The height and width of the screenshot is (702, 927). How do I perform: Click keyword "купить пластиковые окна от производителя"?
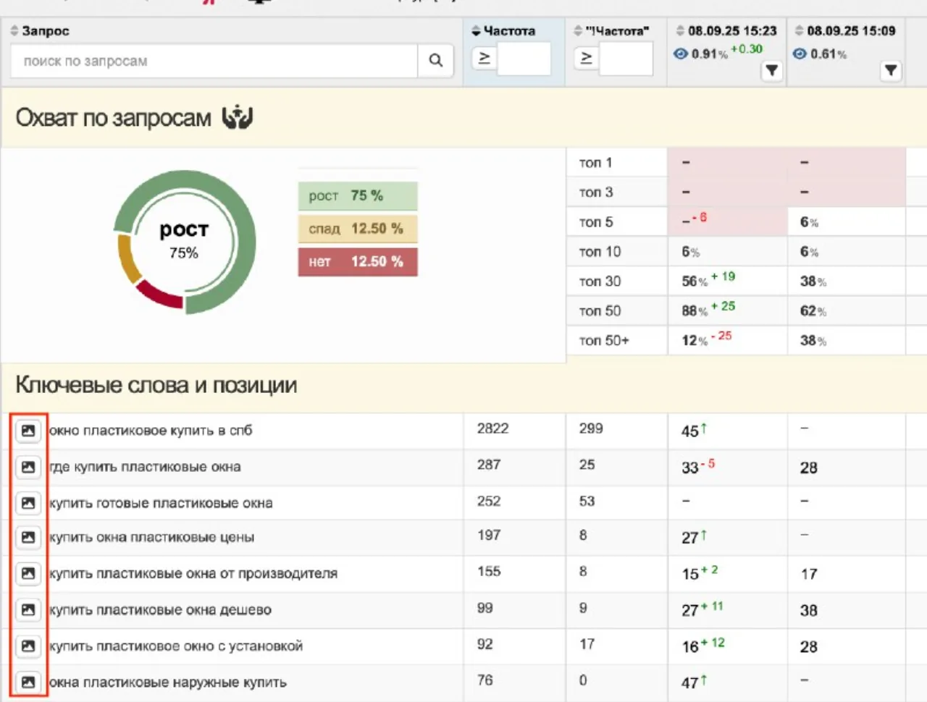tap(193, 574)
